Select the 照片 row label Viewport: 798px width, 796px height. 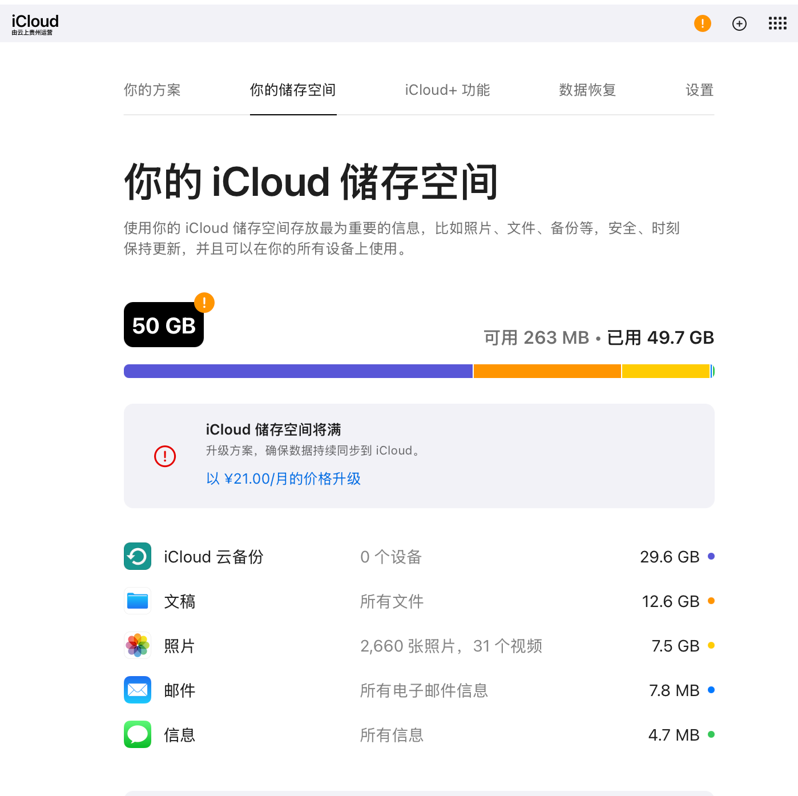[180, 646]
